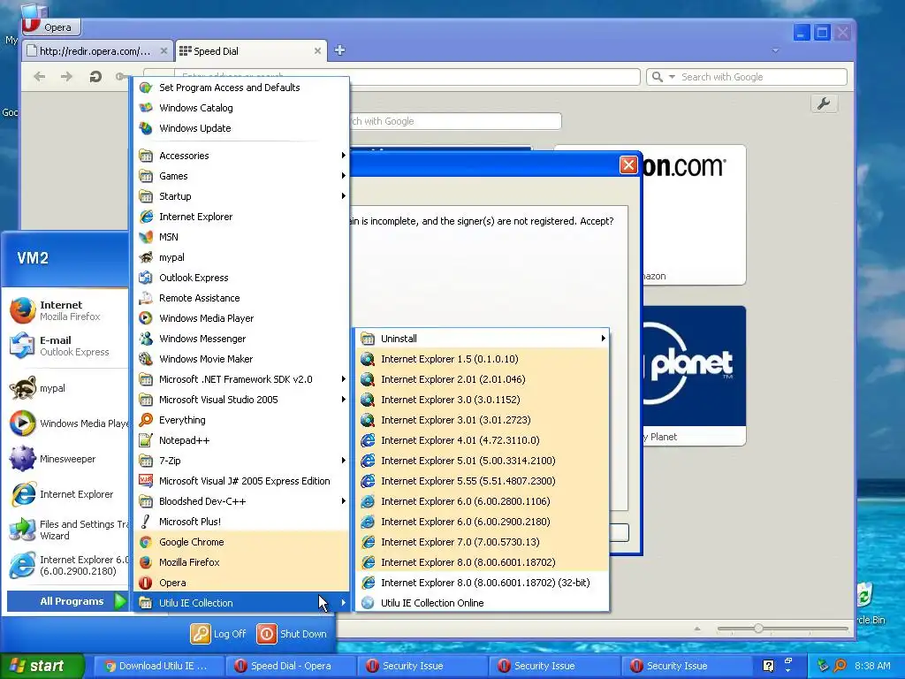Open Windows Movie Maker

point(242,359)
